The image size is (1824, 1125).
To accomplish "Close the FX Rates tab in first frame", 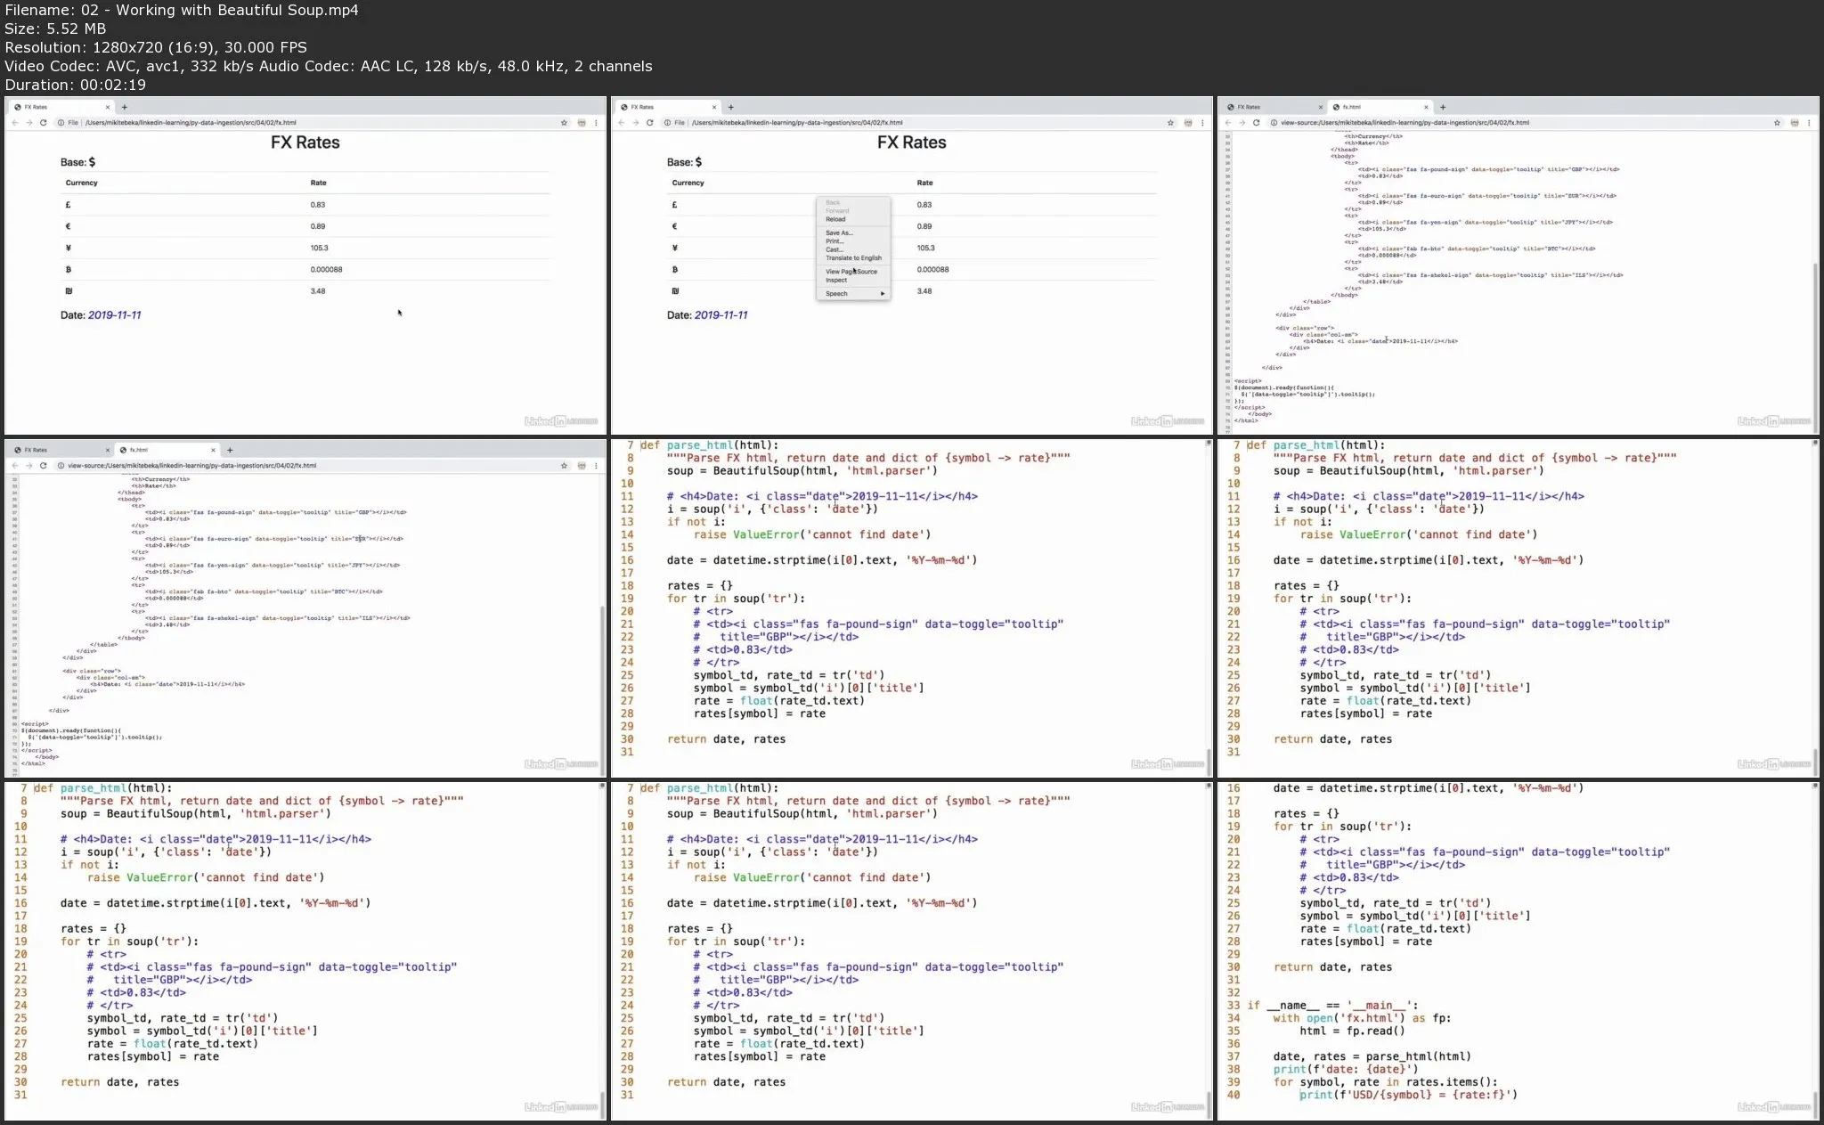I will 108,107.
